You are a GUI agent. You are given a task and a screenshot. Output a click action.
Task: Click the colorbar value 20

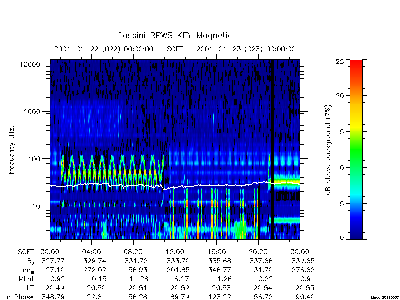340,96
